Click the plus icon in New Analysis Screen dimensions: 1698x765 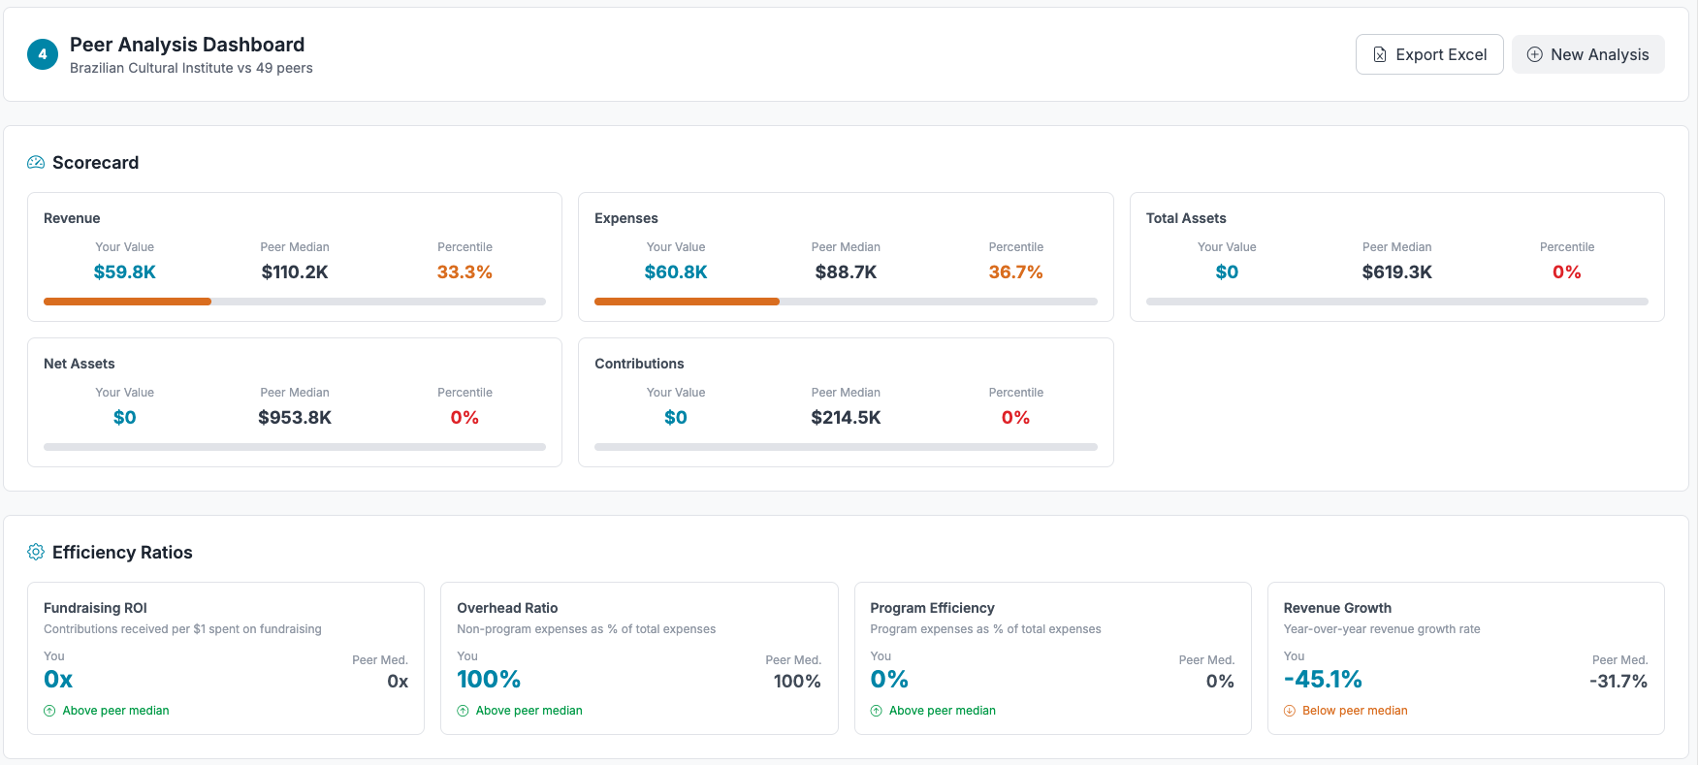[1534, 55]
